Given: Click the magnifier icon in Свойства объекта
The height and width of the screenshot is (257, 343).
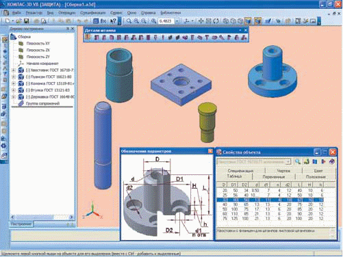Looking at the screenshot, I should coord(298,161).
